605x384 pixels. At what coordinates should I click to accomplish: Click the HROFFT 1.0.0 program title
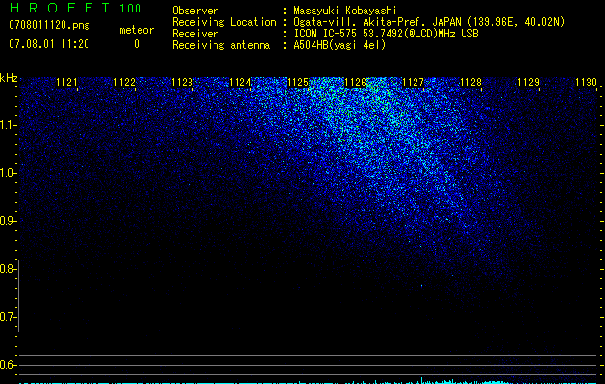[75, 8]
